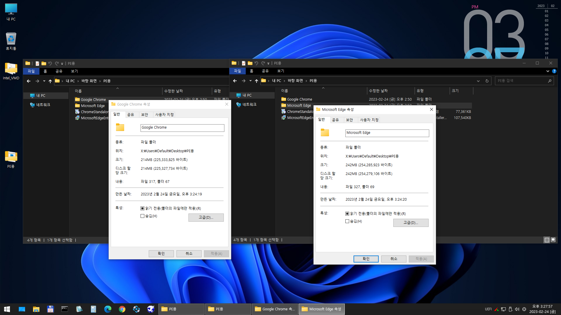This screenshot has height=315, width=561.
Task: Switch to large icons view in right window
Action: click(553, 240)
